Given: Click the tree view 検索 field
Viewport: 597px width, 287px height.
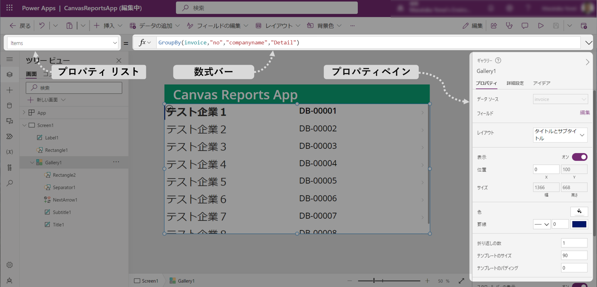Looking at the screenshot, I should pyautogui.click(x=74, y=88).
